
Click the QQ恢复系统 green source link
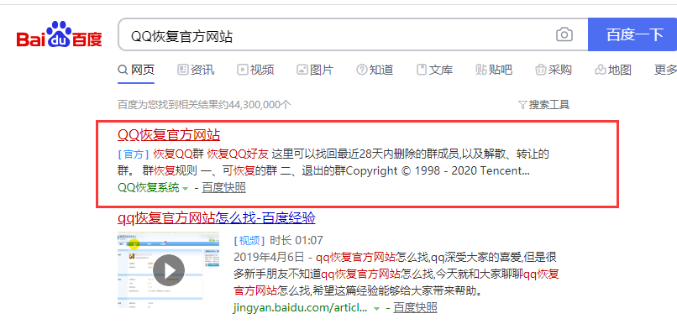148,188
